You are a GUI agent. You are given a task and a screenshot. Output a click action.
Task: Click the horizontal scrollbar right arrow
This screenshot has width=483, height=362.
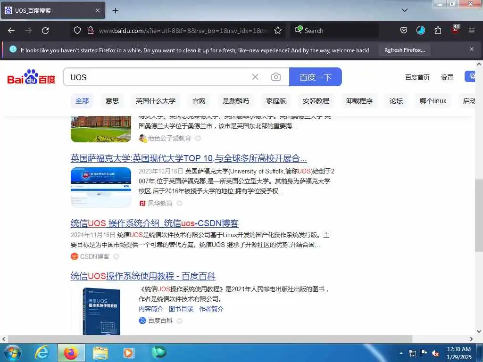coord(471,339)
